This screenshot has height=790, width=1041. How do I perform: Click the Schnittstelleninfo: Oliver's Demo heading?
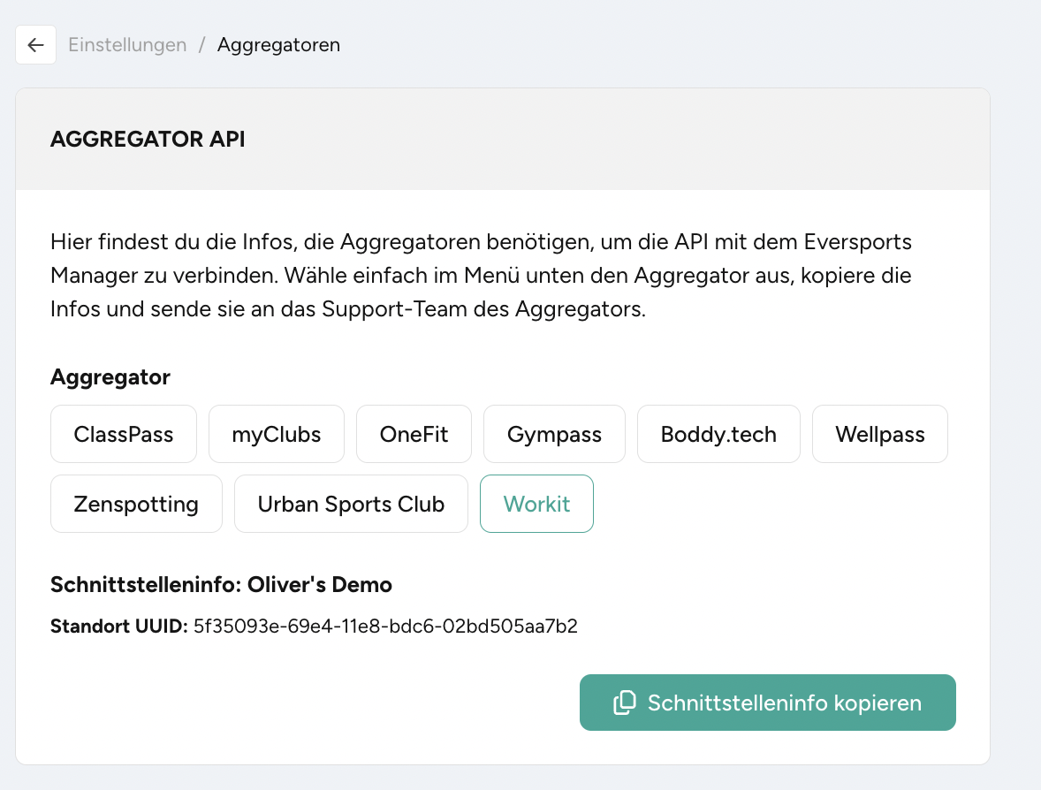(x=221, y=584)
